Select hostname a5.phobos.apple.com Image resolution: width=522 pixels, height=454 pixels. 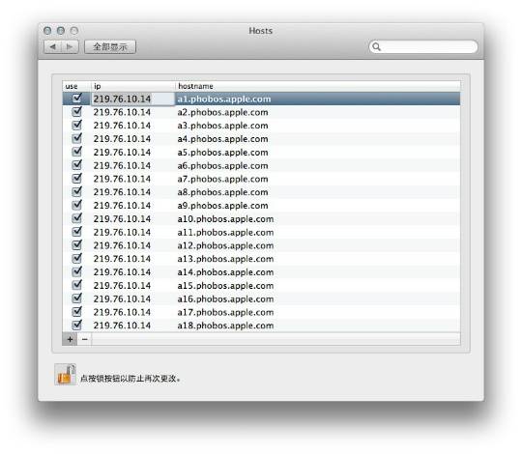click(x=222, y=153)
